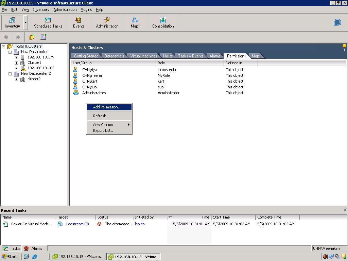Select Hosts & Clusters folder in tree

pyautogui.click(x=28, y=46)
